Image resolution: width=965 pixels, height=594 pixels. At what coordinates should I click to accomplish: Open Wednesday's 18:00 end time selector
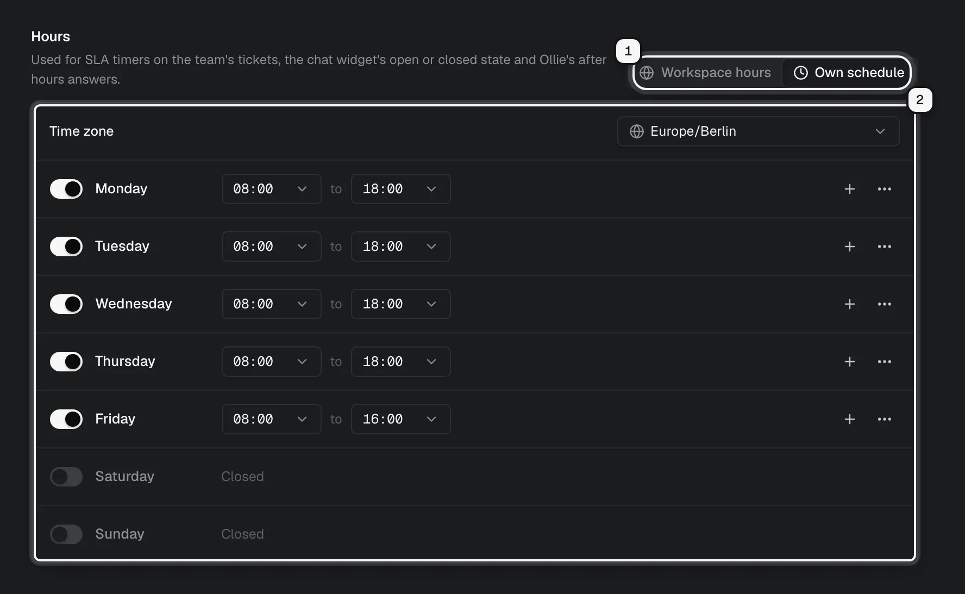(x=401, y=304)
